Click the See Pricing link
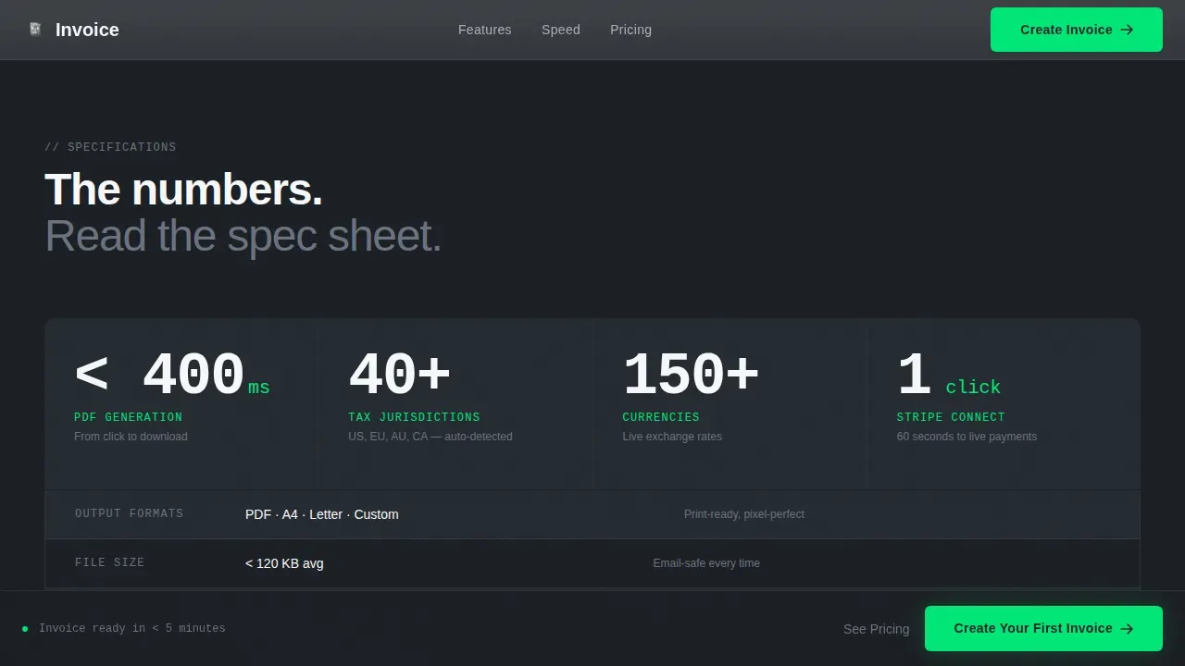The width and height of the screenshot is (1185, 666). (x=876, y=629)
